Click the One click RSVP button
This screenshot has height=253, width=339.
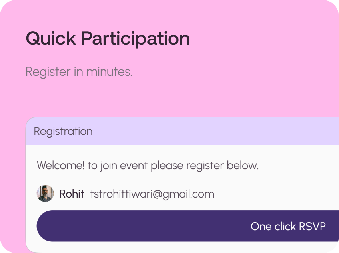pyautogui.click(x=187, y=226)
